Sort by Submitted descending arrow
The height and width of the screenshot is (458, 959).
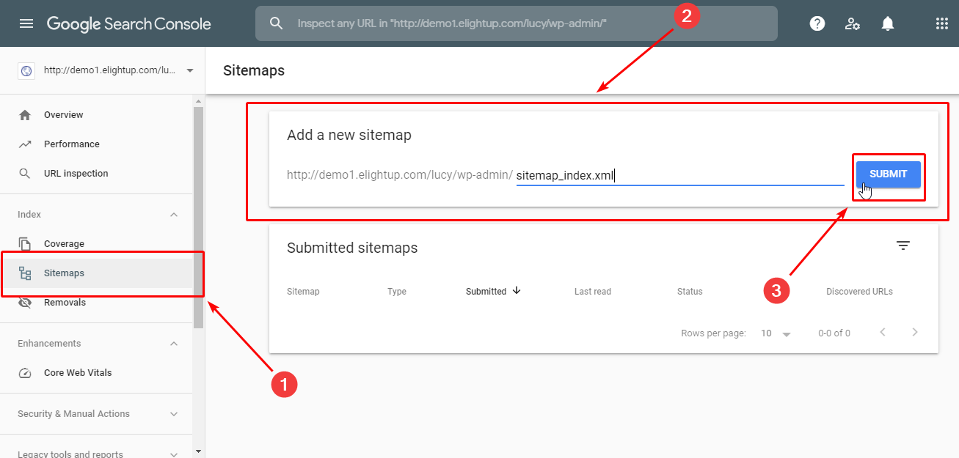click(x=517, y=291)
